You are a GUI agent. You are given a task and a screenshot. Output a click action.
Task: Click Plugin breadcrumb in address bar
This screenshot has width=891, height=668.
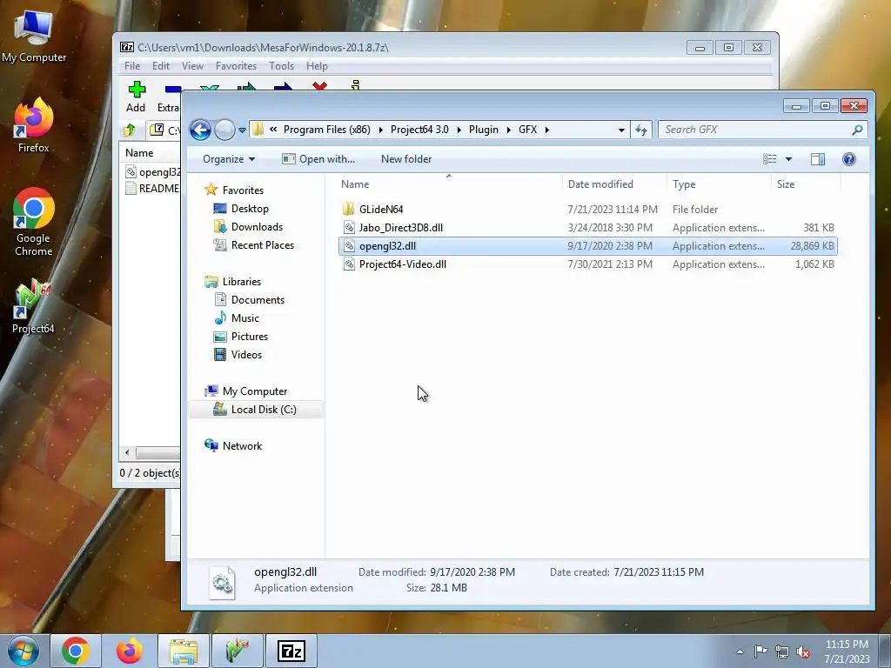484,130
